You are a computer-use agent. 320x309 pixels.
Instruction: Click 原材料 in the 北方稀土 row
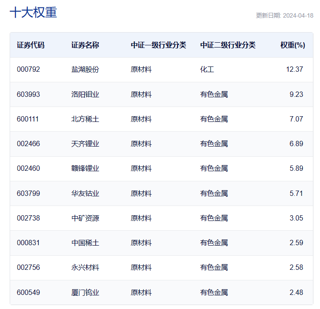point(141,119)
